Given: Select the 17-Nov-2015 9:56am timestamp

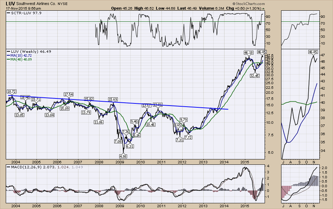Looking at the screenshot, I should 23,9.
